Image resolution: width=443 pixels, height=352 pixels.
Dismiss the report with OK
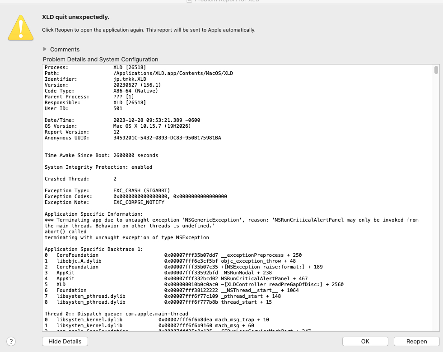pos(365,341)
